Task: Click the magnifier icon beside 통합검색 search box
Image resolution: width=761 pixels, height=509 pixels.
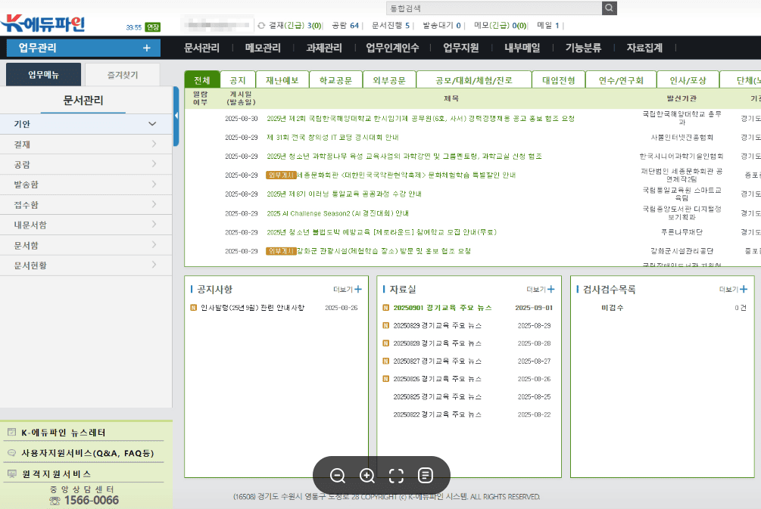Action: coord(610,8)
